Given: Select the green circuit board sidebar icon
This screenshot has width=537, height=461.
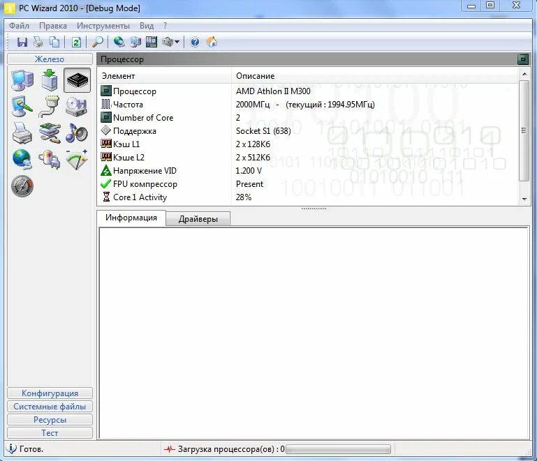Looking at the screenshot, I should [x=50, y=133].
